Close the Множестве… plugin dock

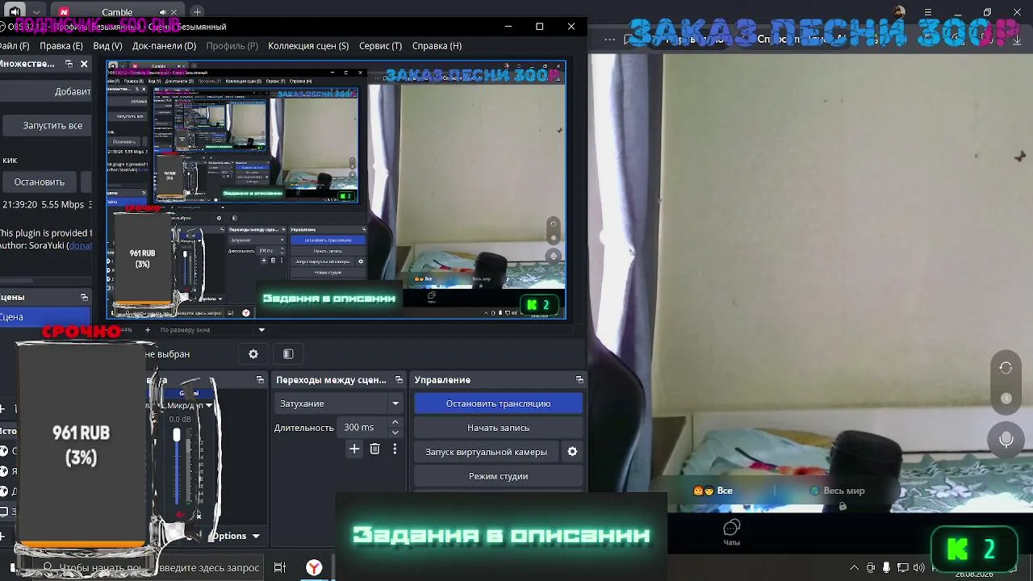[84, 64]
